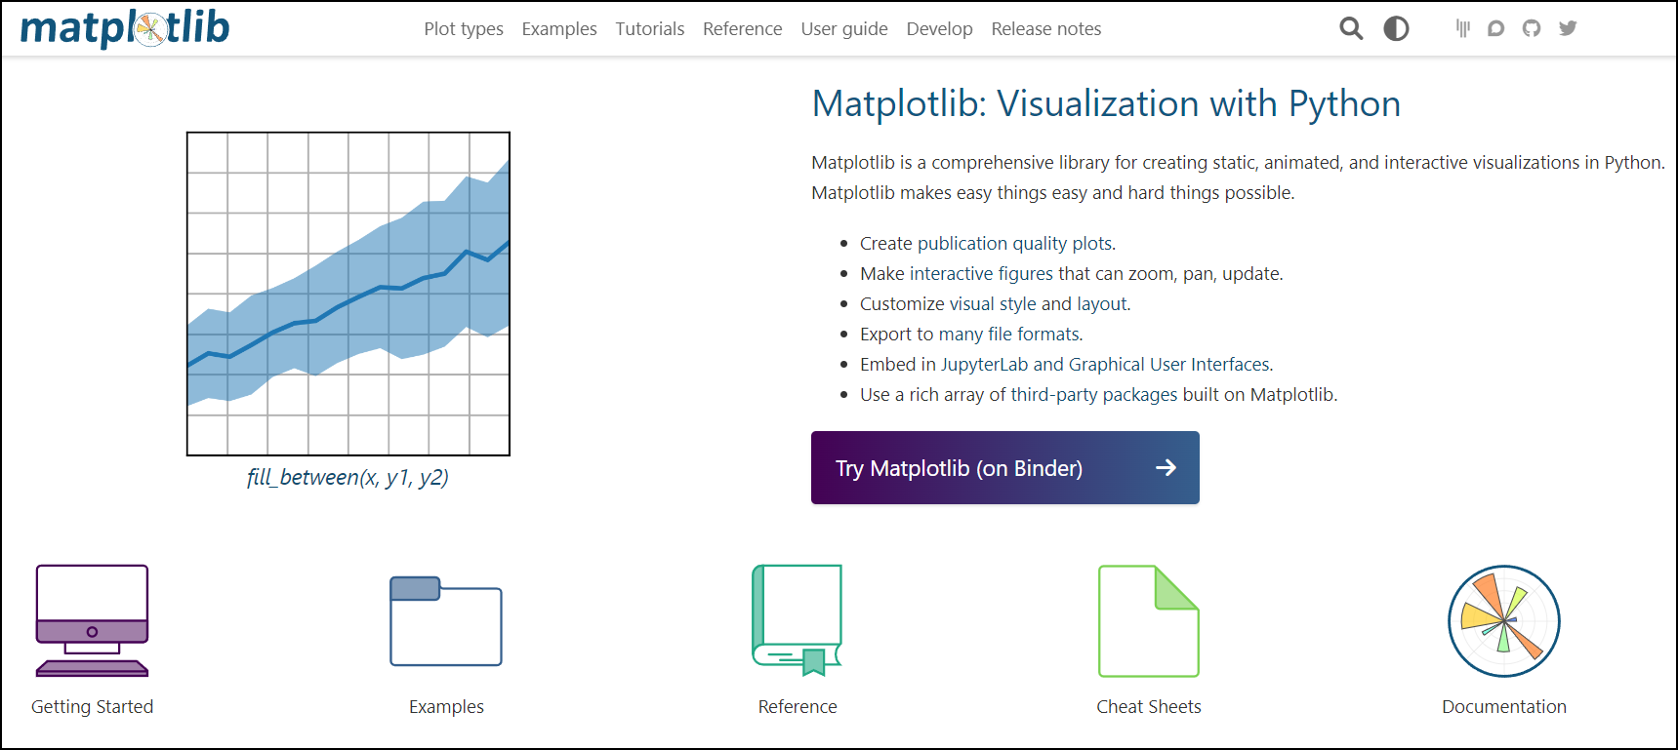Click 'Export to many file formats.' bullet
1678x750 pixels.
click(971, 335)
